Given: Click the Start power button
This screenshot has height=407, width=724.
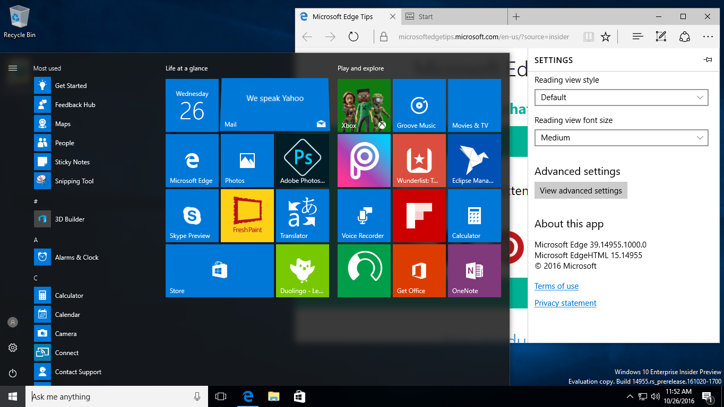Looking at the screenshot, I should coord(13,373).
